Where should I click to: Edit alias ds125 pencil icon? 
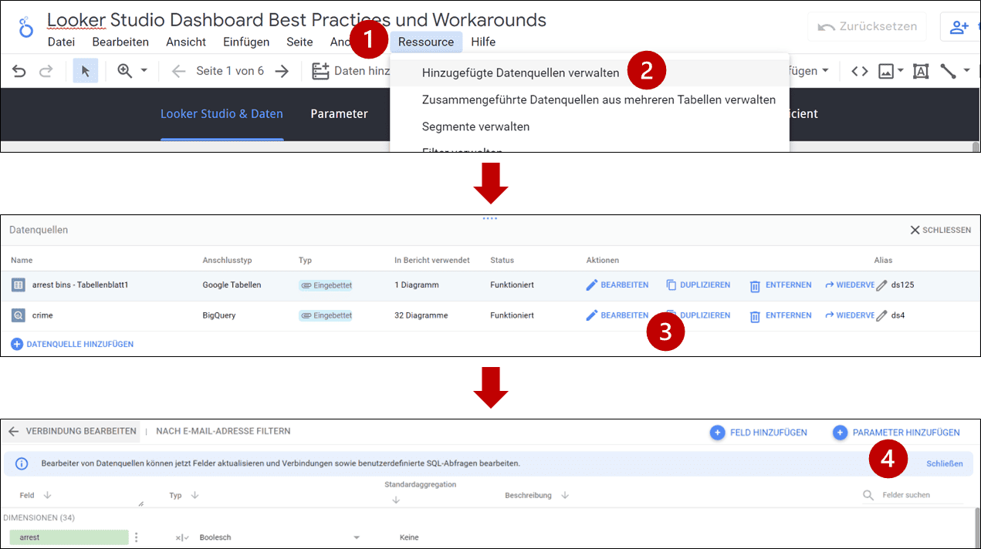(x=881, y=285)
